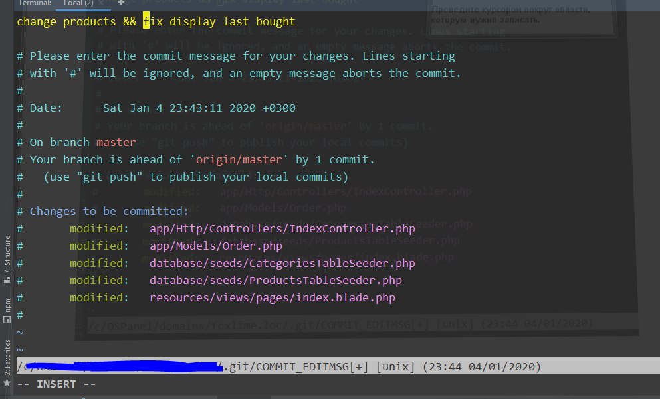Click 'modified:' label beside Order.php
This screenshot has height=399, width=660.
point(99,246)
